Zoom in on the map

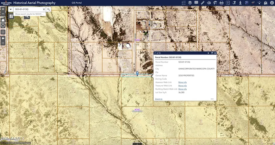[3, 9]
